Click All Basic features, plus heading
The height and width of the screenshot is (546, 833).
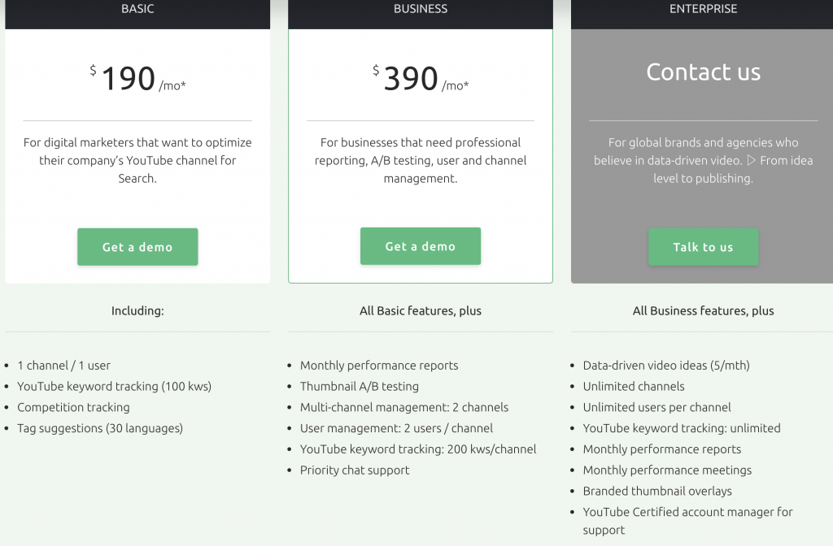pyautogui.click(x=421, y=311)
